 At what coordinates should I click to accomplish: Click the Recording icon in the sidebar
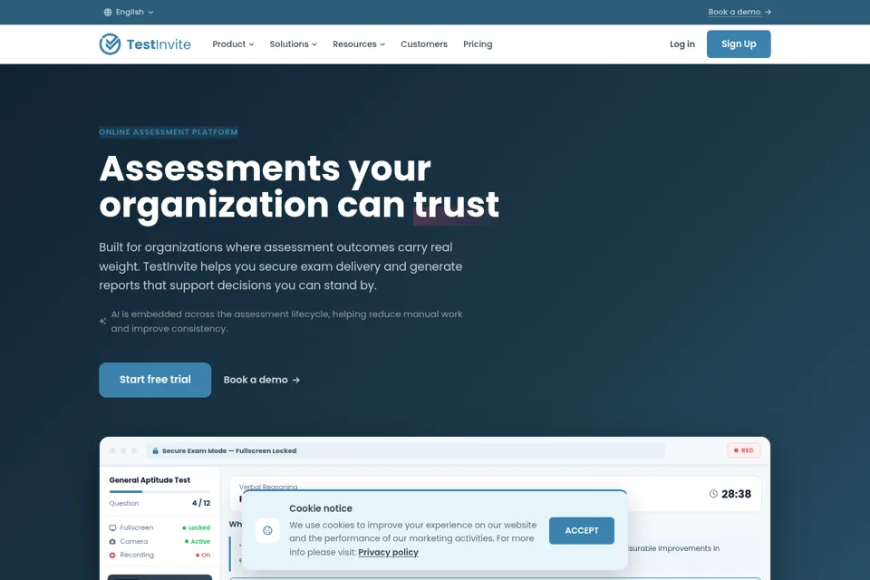tap(112, 555)
